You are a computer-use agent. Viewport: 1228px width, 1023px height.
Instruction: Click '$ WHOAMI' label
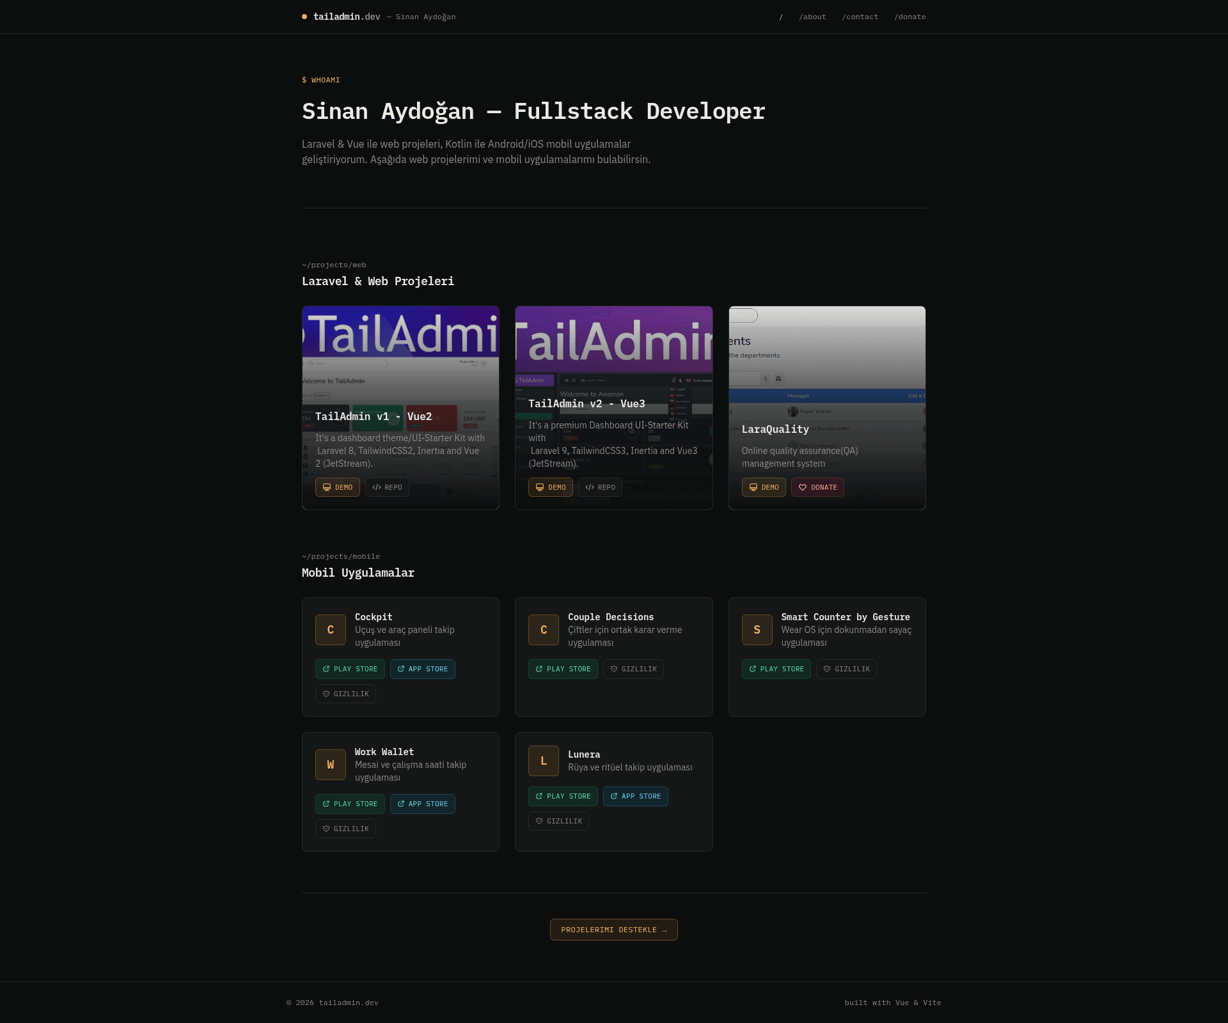tap(321, 80)
